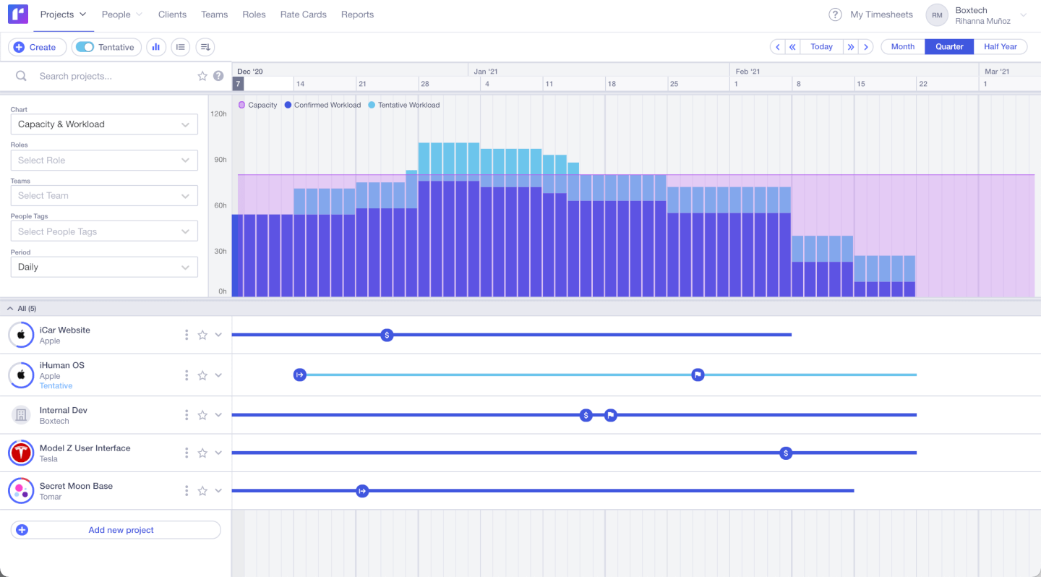This screenshot has height=577, width=1041.
Task: Go to the Clients page
Action: coord(172,14)
